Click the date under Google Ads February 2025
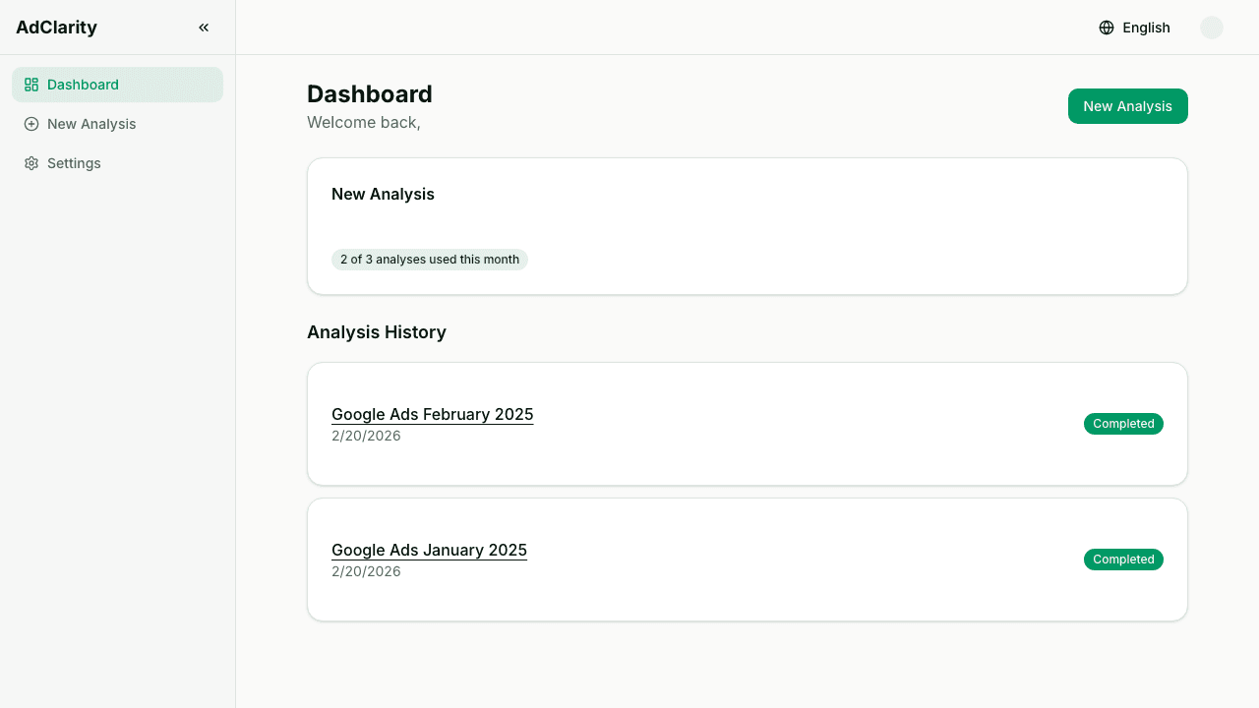 click(366, 436)
